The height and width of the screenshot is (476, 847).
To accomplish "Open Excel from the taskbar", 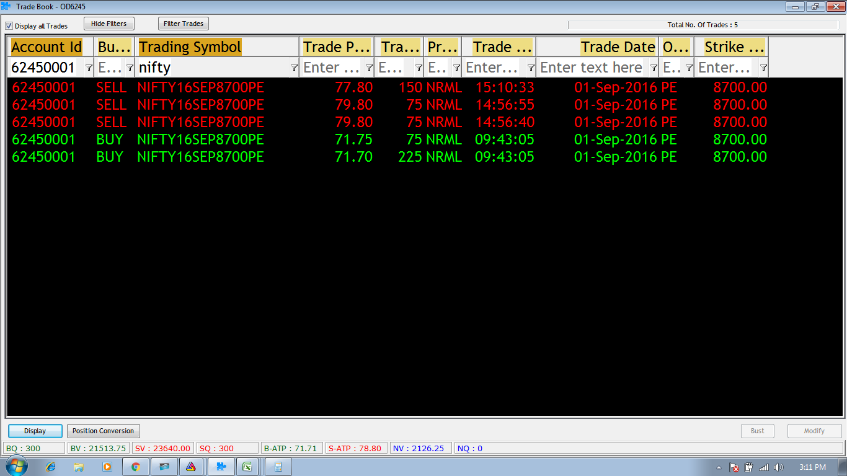I will pos(247,467).
